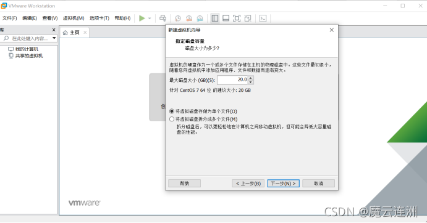
Task: Click the 上一步(B) back button
Action: pyautogui.click(x=248, y=184)
